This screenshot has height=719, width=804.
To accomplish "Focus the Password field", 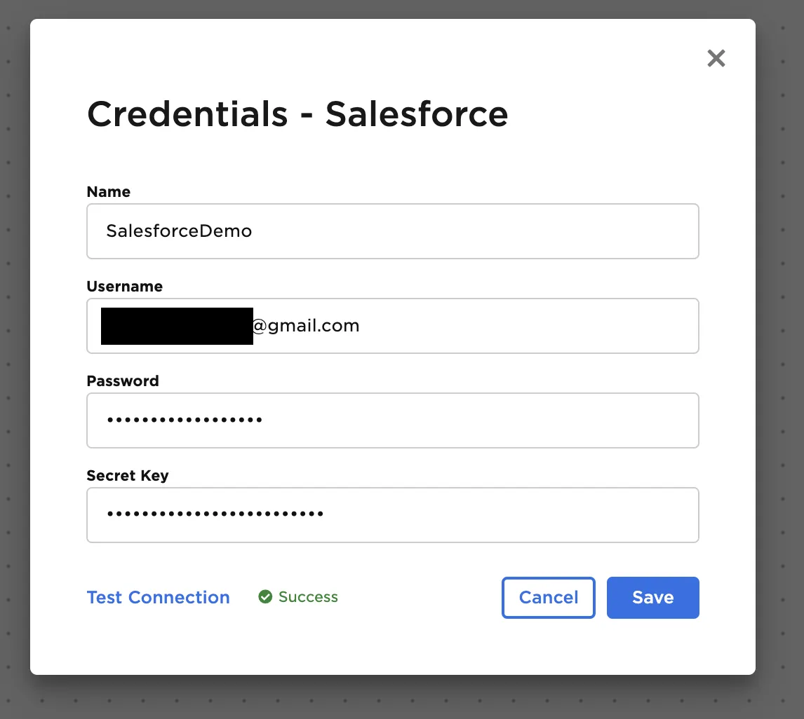I will point(393,420).
